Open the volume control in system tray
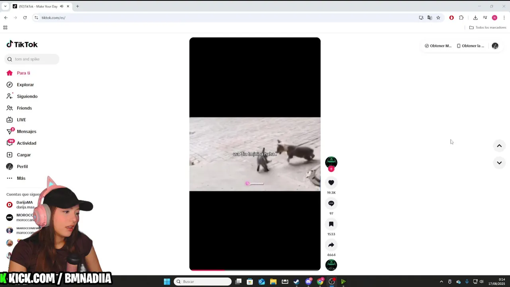The image size is (510, 287). pos(482,281)
